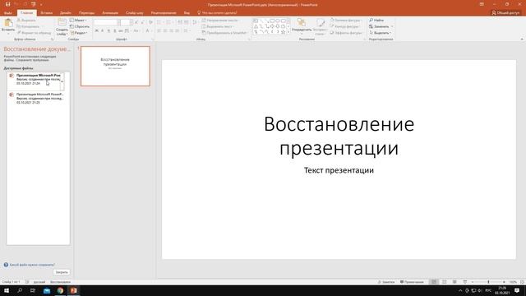The height and width of the screenshot is (296, 526).
Task: Toggle strikethrough formatting
Action: [121, 31]
